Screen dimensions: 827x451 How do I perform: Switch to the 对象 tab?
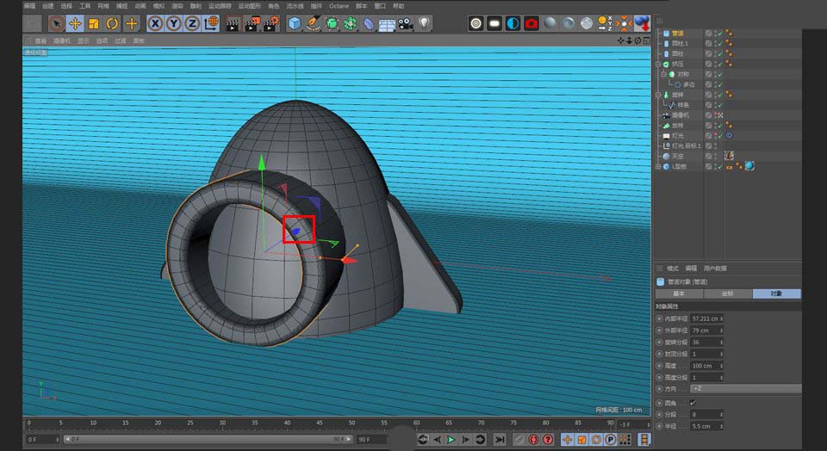(x=776, y=293)
